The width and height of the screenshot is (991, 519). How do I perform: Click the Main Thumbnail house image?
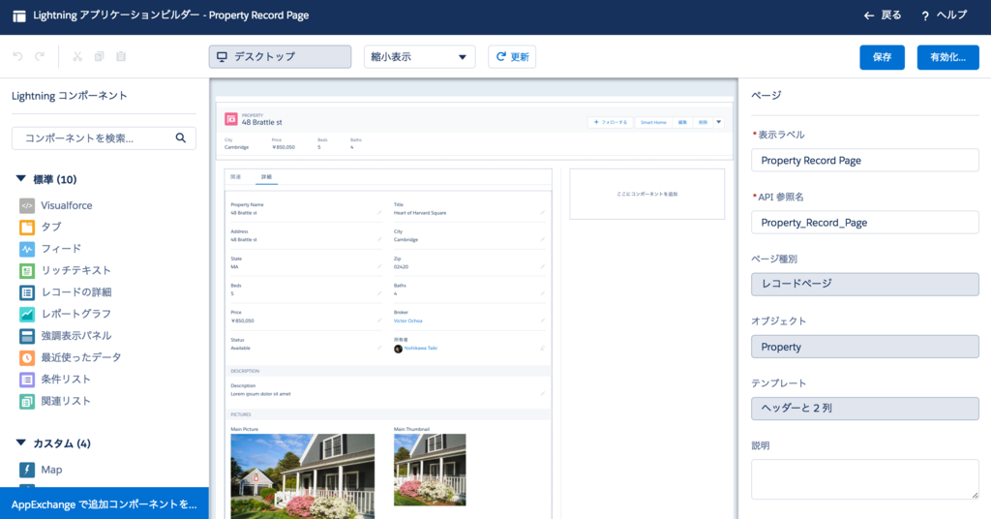coord(430,470)
